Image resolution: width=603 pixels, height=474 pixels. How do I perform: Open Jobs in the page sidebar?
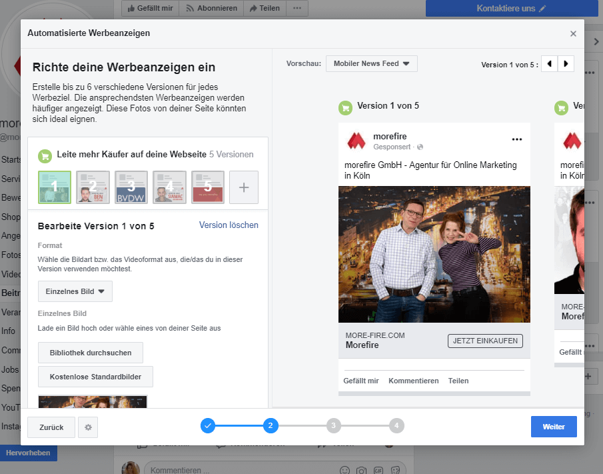pyautogui.click(x=10, y=369)
